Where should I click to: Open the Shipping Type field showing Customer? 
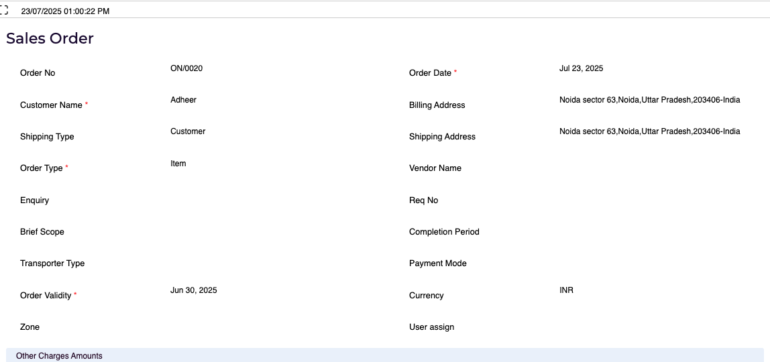point(188,131)
